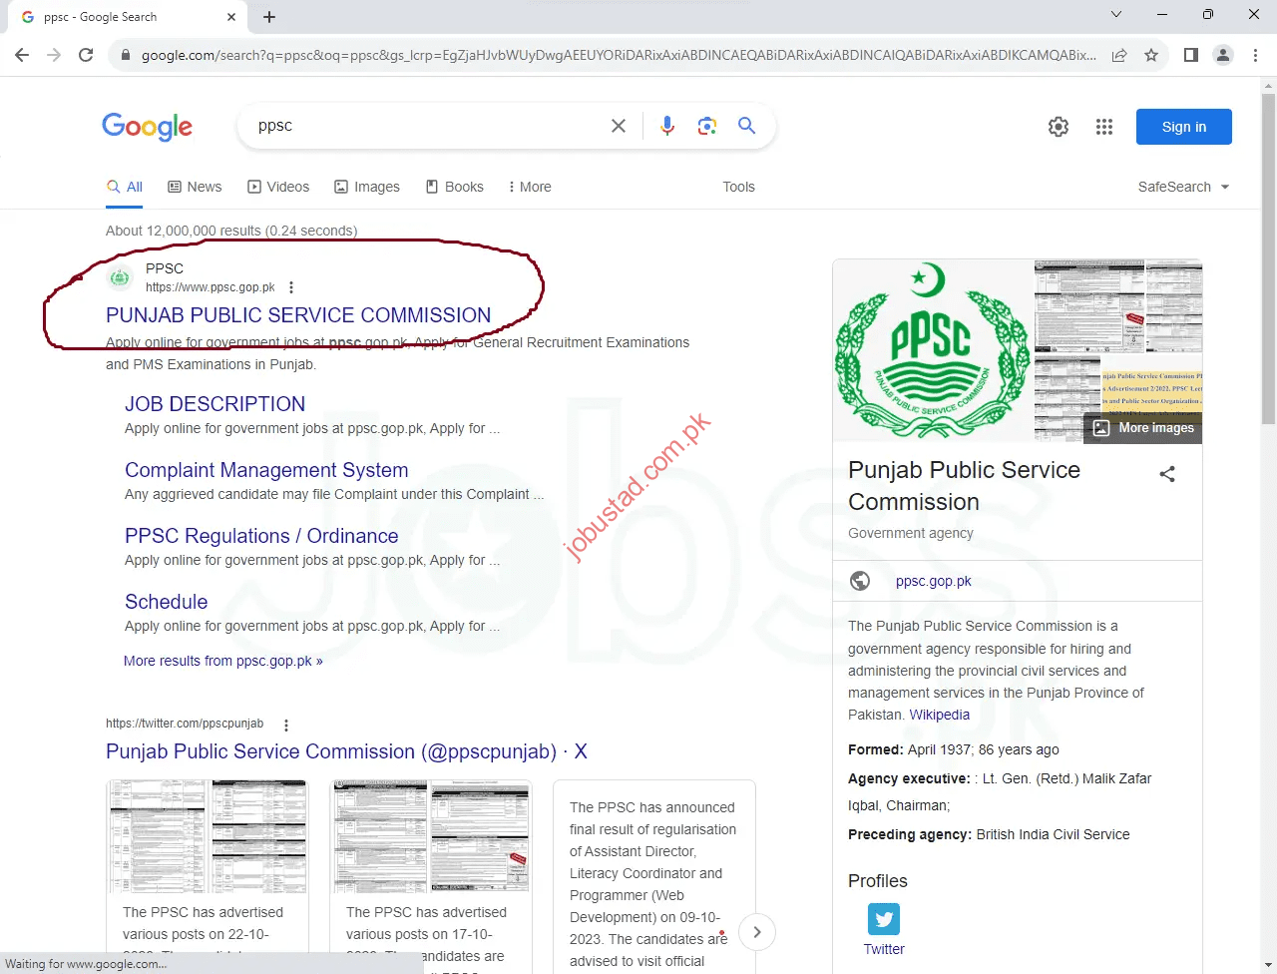1277x974 pixels.
Task: Open the Google apps grid icon
Action: coord(1104,127)
